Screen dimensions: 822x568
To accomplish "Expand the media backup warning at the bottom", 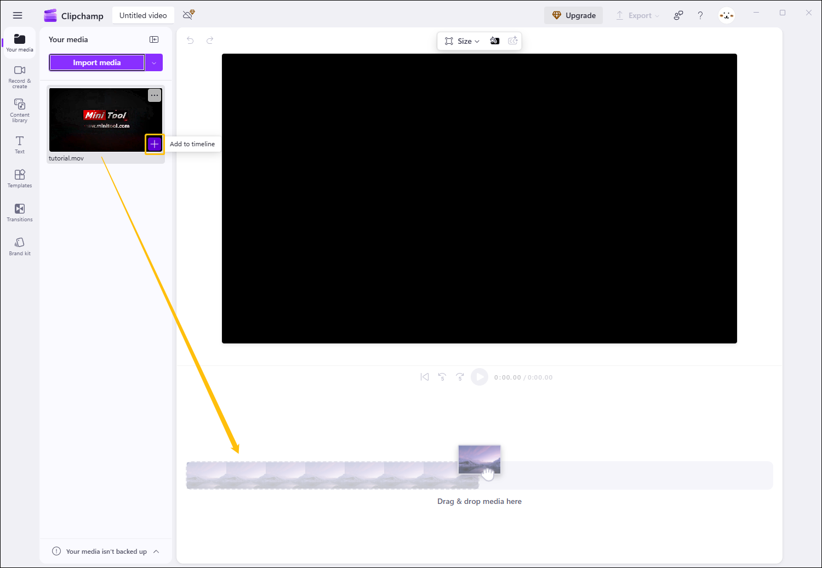I will (x=157, y=552).
